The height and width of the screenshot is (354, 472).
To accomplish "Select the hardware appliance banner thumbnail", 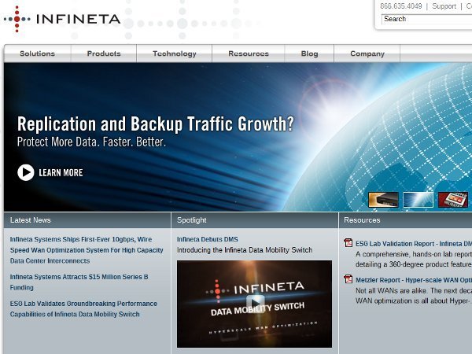I will [x=383, y=200].
